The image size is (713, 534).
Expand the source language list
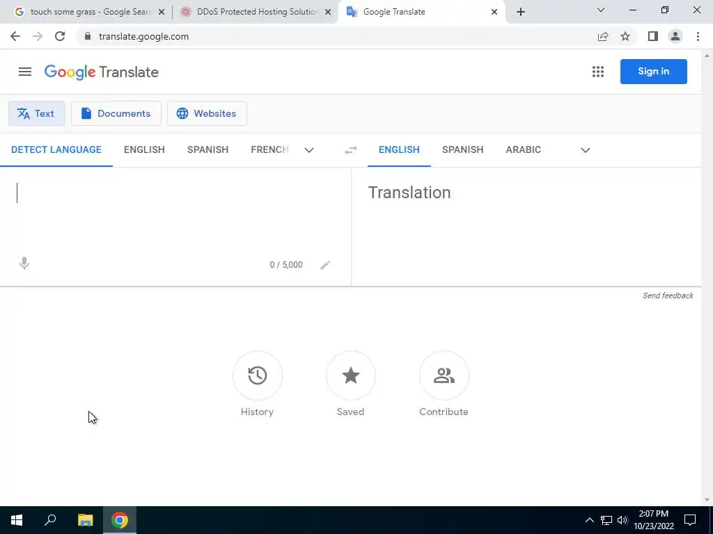pyautogui.click(x=309, y=150)
